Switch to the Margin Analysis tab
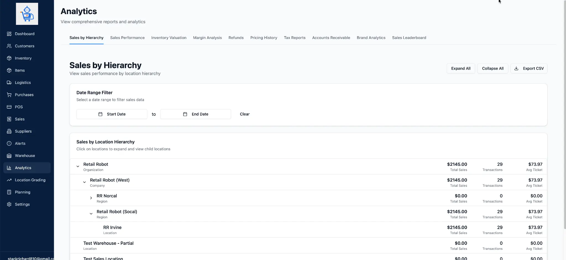This screenshot has height=260, width=566. [x=208, y=38]
